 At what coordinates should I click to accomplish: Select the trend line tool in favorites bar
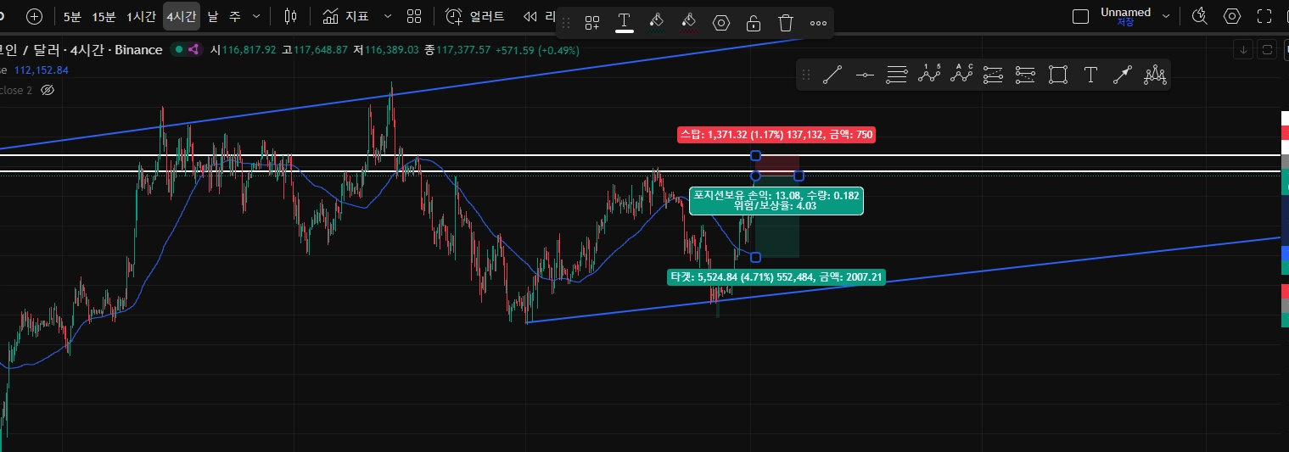click(832, 75)
